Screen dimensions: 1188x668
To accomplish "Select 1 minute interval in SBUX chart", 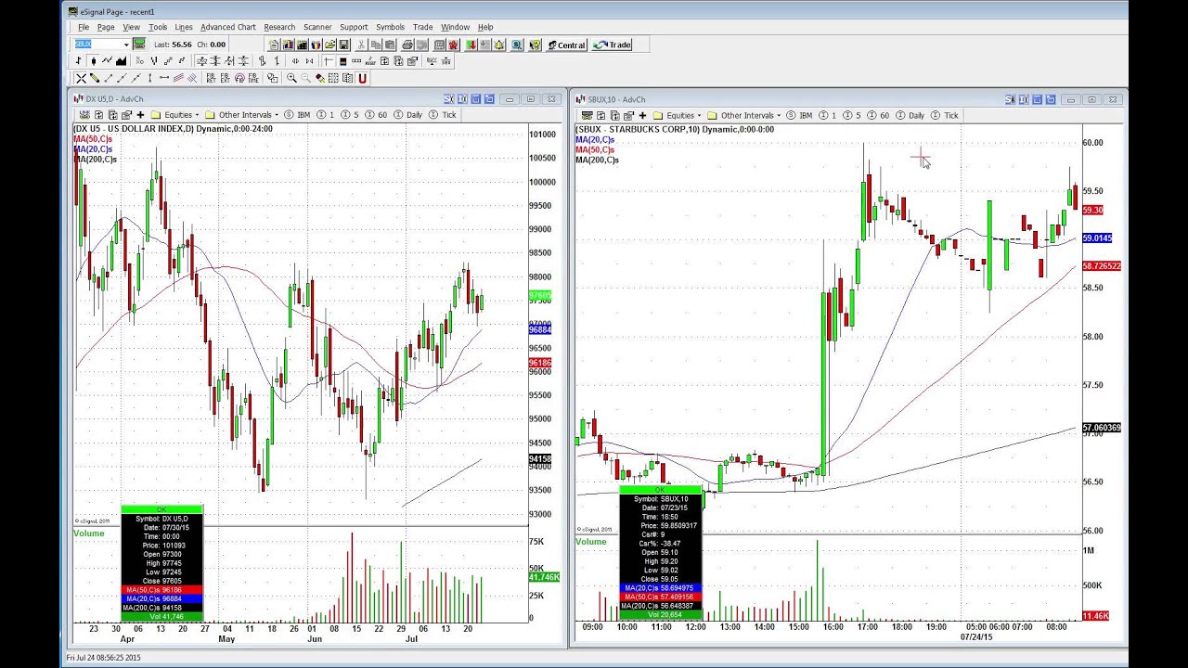I will pyautogui.click(x=828, y=116).
